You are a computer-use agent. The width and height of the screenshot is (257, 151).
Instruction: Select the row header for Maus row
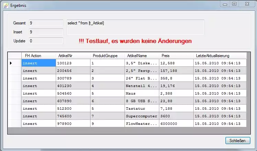click(14, 93)
